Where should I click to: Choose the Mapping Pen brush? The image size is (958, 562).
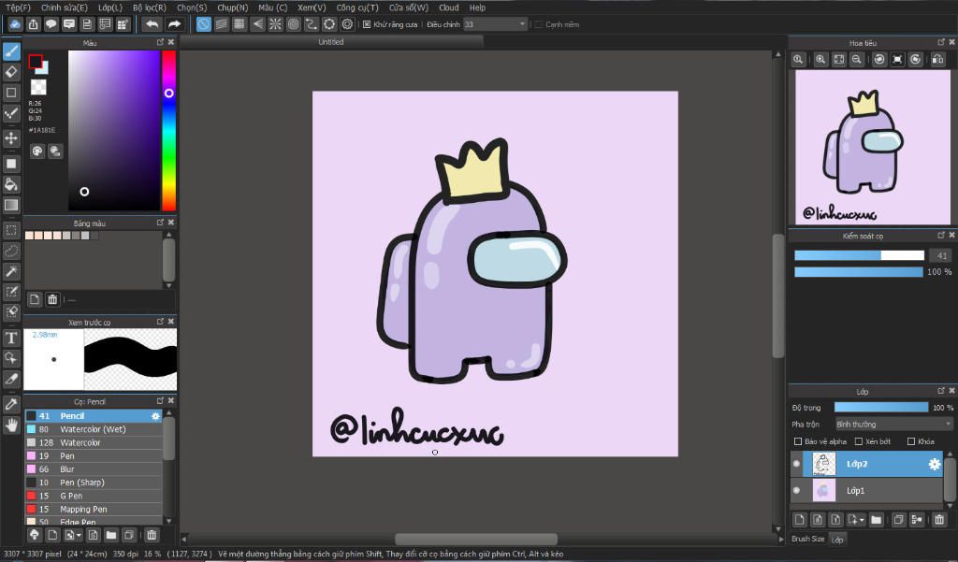click(94, 509)
